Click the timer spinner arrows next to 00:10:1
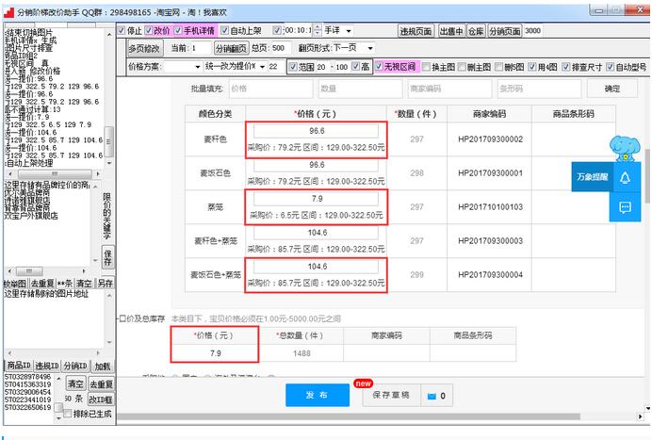The width and height of the screenshot is (652, 440). [318, 30]
